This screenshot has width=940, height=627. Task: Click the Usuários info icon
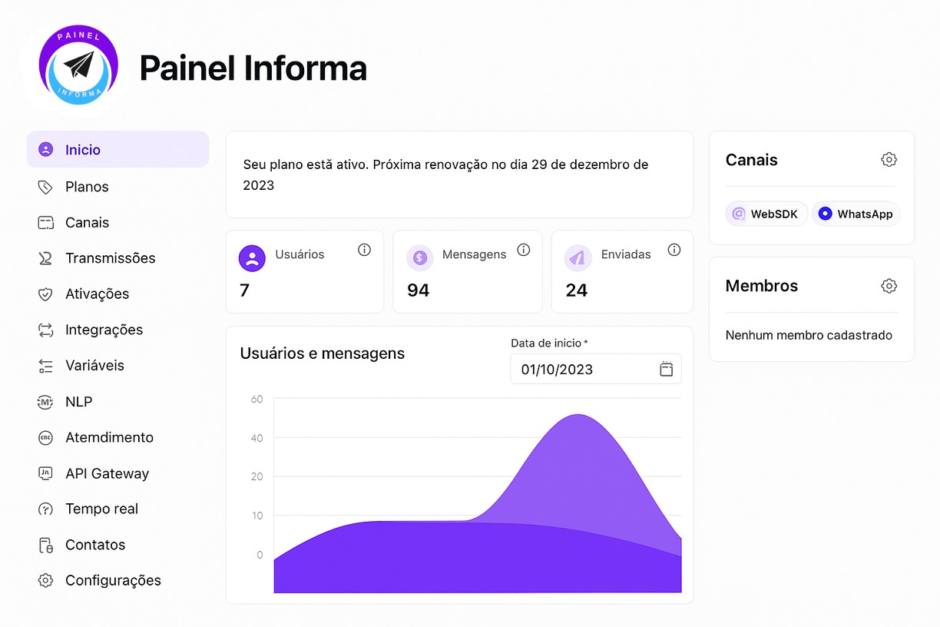(x=364, y=250)
